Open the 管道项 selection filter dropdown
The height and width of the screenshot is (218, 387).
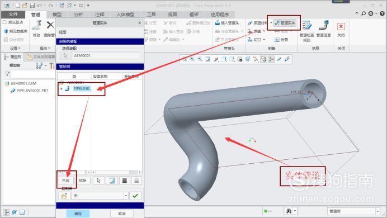[x=377, y=211]
